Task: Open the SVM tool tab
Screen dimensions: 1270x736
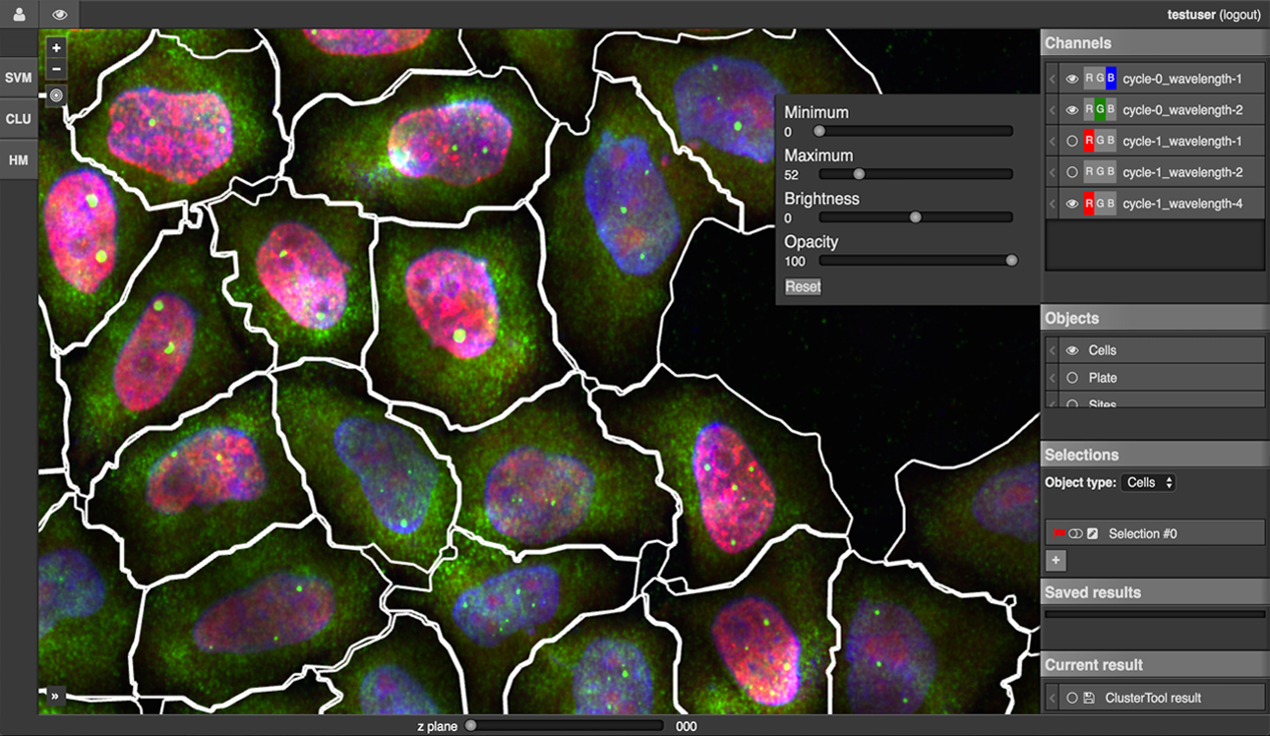Action: pyautogui.click(x=19, y=78)
